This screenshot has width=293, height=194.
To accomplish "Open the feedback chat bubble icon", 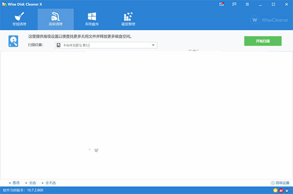I will (234, 4).
